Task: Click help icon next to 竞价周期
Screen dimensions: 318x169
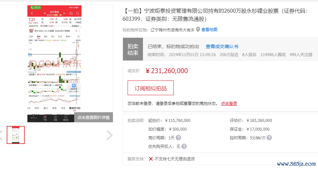Action: (178, 138)
